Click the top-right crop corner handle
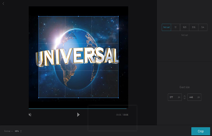Screen dimensions: 212x136 click(118, 16)
